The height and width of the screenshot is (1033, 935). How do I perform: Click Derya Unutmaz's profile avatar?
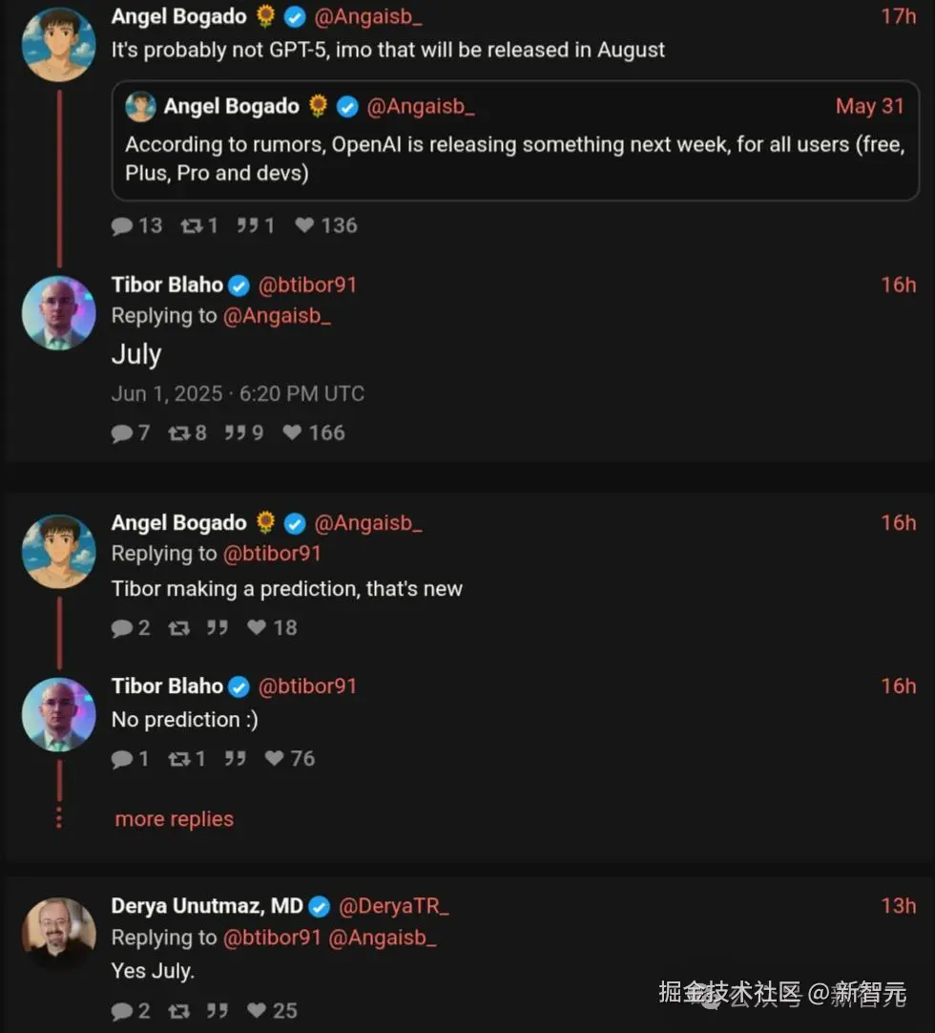pyautogui.click(x=59, y=933)
